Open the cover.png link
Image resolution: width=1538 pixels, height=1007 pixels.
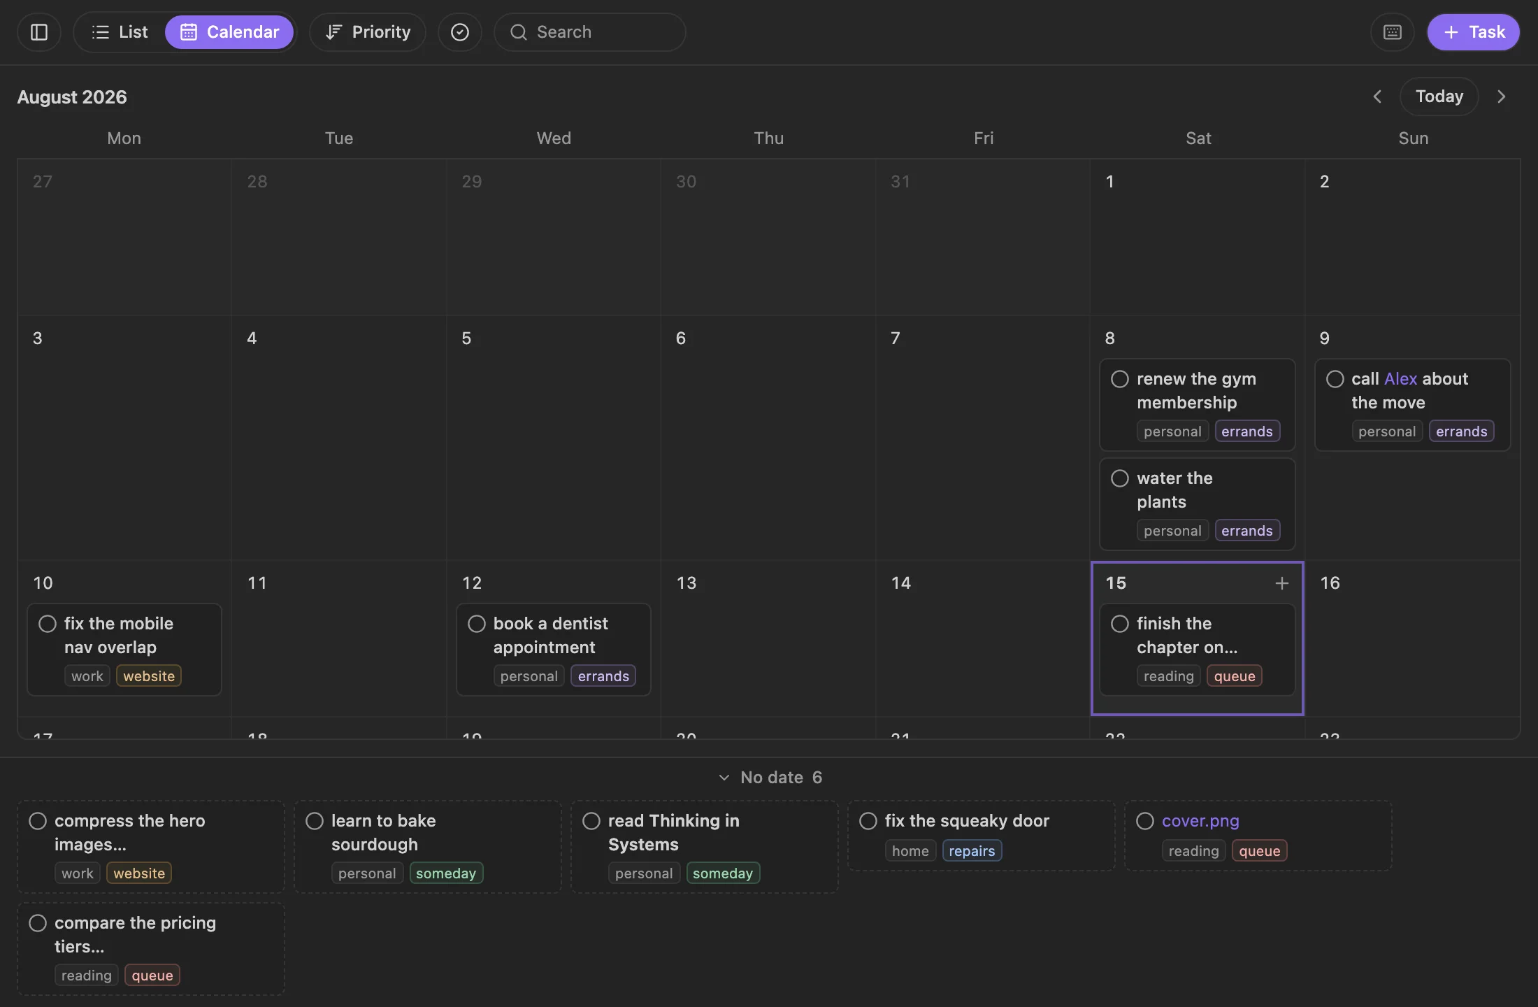1200,821
